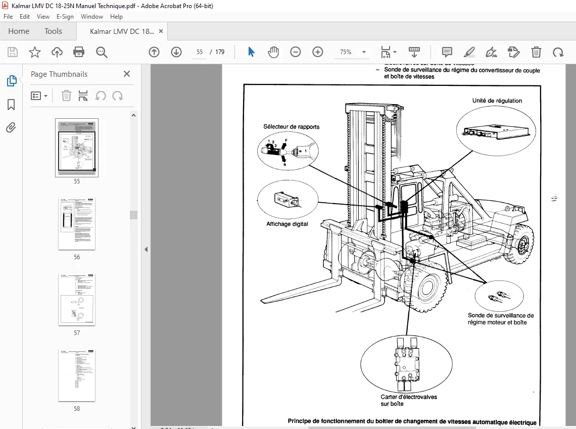Add a sticky note comment
576x429 pixels.
[447, 52]
